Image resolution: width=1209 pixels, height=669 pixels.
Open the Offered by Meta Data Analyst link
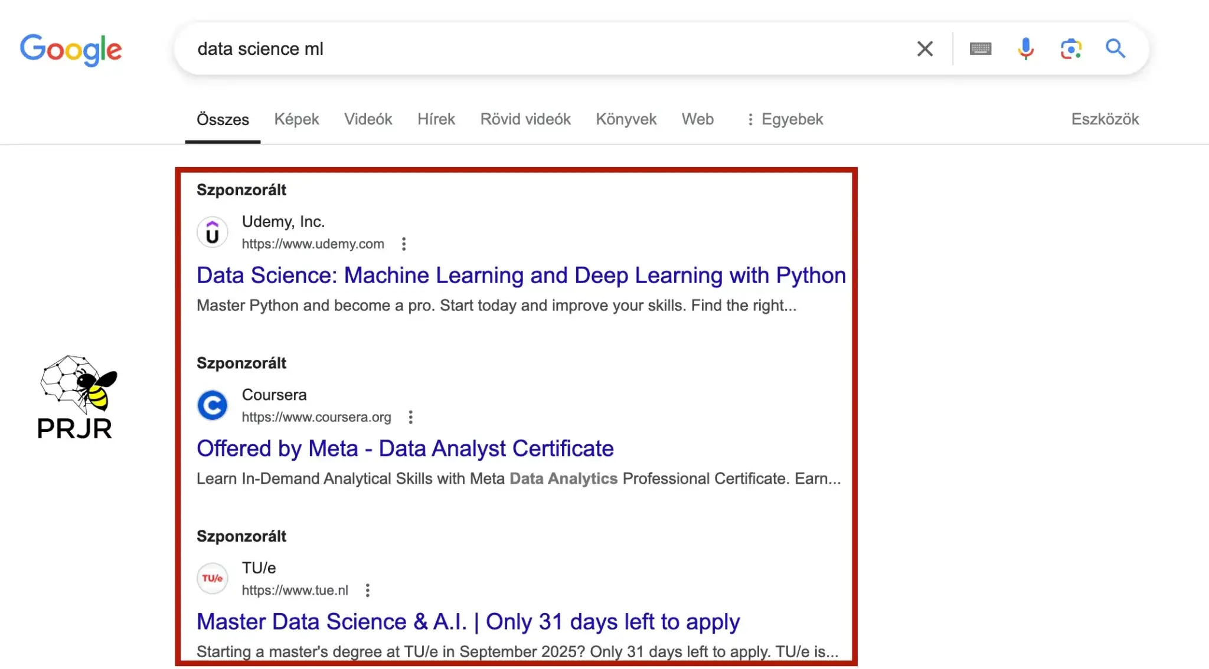405,449
